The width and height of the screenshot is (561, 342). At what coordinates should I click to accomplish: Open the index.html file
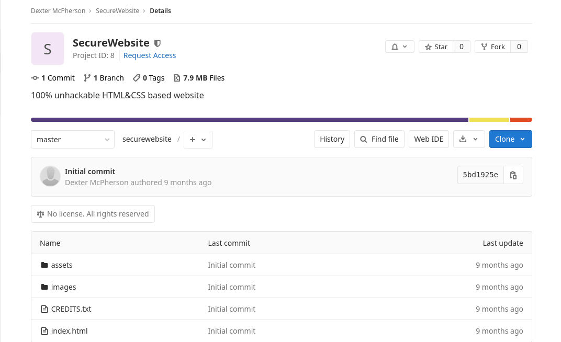69,331
